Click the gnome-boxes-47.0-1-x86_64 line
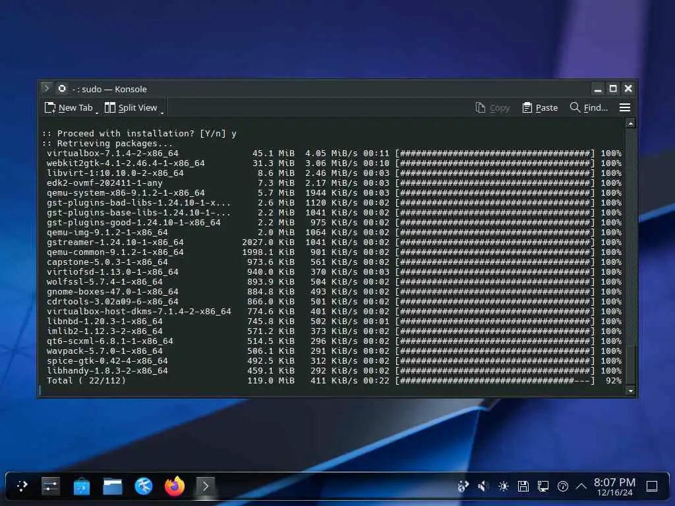 (334, 292)
